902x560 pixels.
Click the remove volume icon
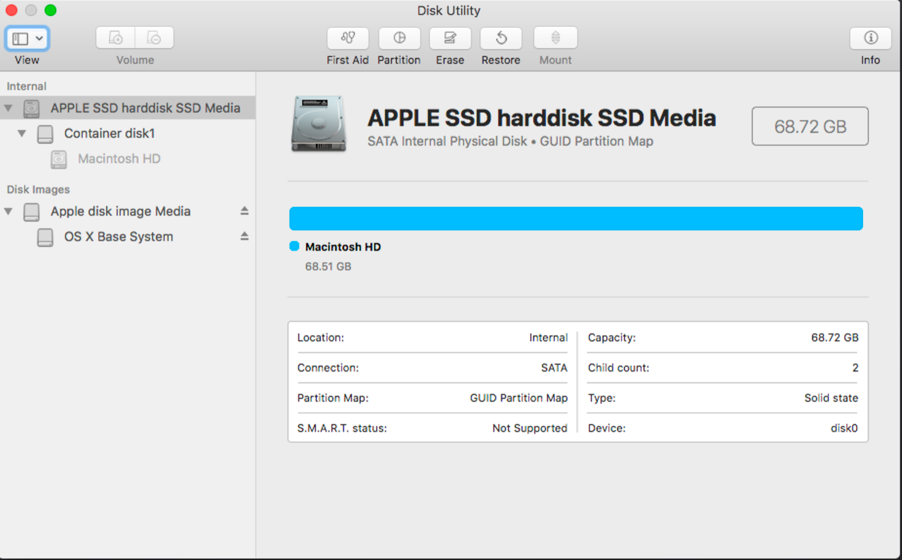pyautogui.click(x=154, y=38)
